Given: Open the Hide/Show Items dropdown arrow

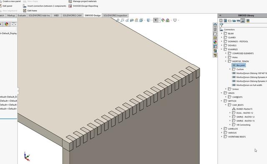Looking at the screenshot, I should tap(159, 20).
